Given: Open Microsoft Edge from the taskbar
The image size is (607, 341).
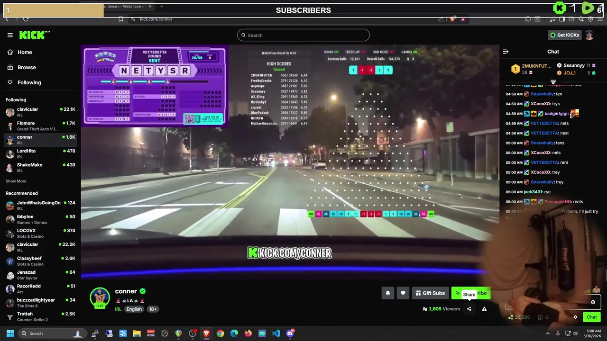Looking at the screenshot, I should point(234,333).
